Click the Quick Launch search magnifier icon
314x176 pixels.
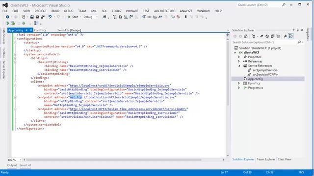click(284, 4)
